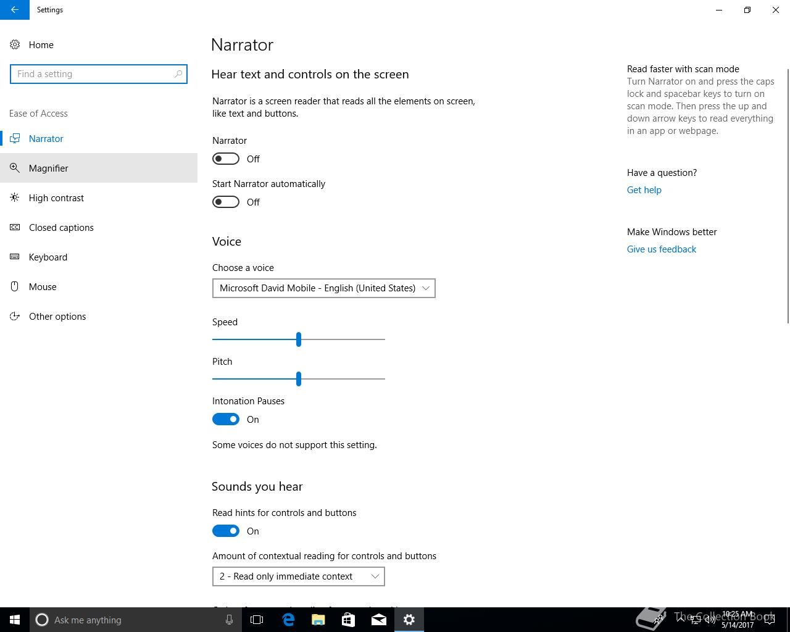790x632 pixels.
Task: Open the Action Center notification icon
Action: (770, 620)
